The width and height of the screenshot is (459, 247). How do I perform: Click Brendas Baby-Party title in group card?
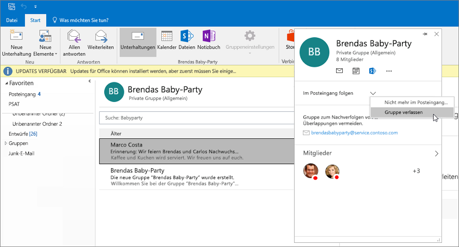[x=374, y=43]
